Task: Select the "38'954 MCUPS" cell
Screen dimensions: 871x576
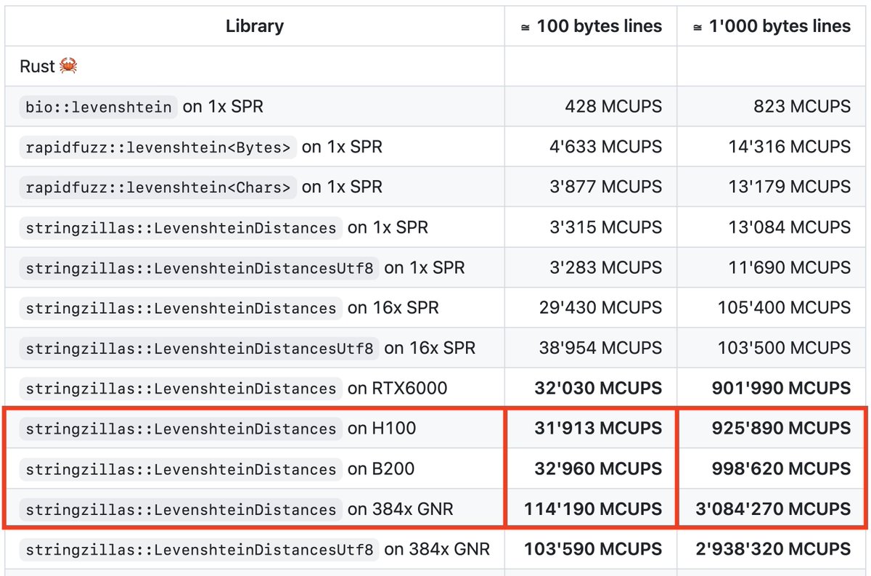Action: click(592, 349)
